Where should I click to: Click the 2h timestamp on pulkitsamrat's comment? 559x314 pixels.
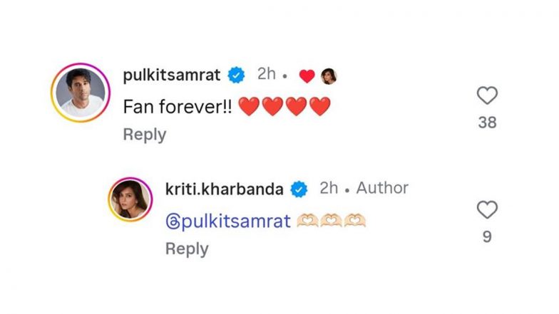267,74
